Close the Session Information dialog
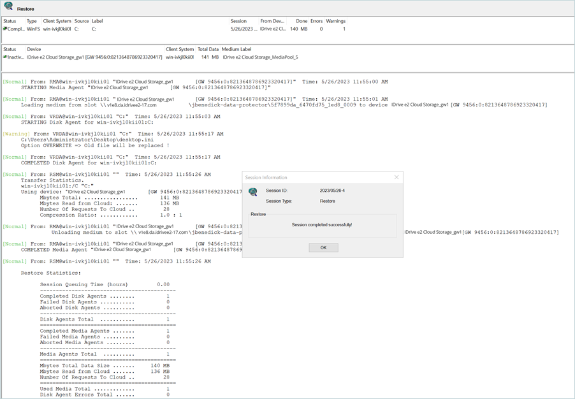The width and height of the screenshot is (575, 399). coord(396,177)
